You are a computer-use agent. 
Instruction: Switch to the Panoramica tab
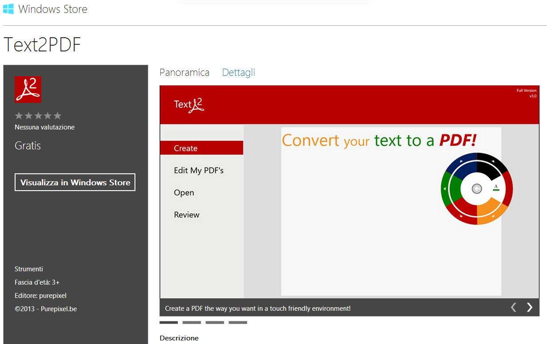point(184,73)
